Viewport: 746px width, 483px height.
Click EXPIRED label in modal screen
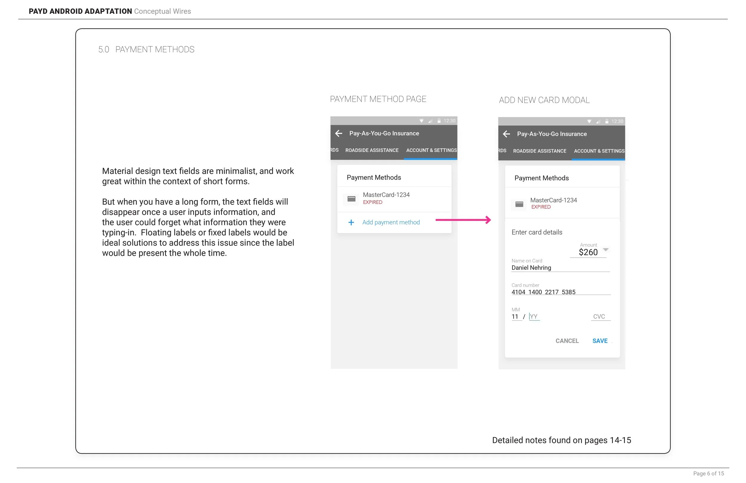click(x=541, y=207)
